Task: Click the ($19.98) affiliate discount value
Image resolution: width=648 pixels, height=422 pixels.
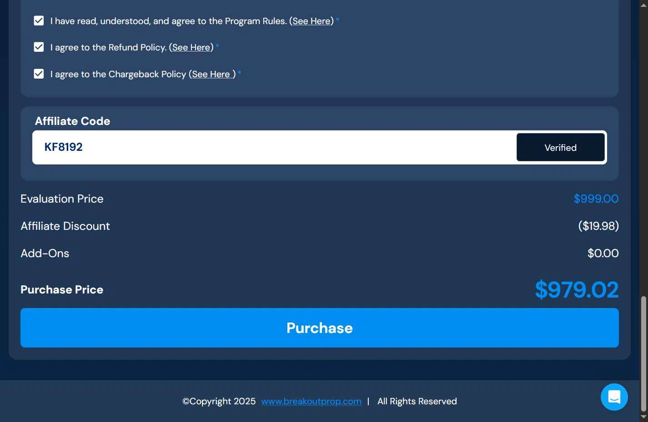Action: click(x=598, y=226)
